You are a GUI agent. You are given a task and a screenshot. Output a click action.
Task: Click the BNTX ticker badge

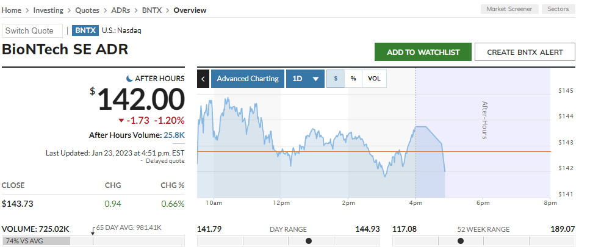click(85, 30)
